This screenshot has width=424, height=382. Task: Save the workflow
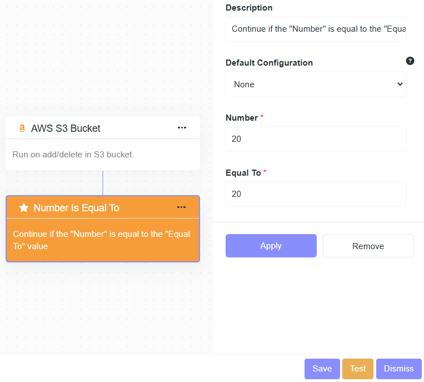[322, 369]
